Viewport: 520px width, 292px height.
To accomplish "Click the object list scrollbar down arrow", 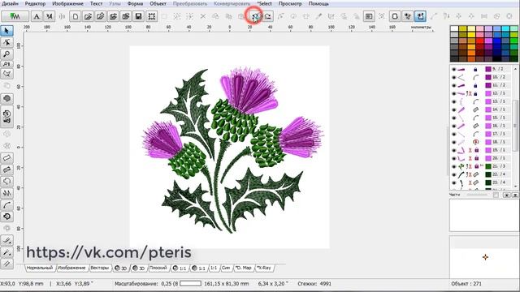I will (516, 187).
